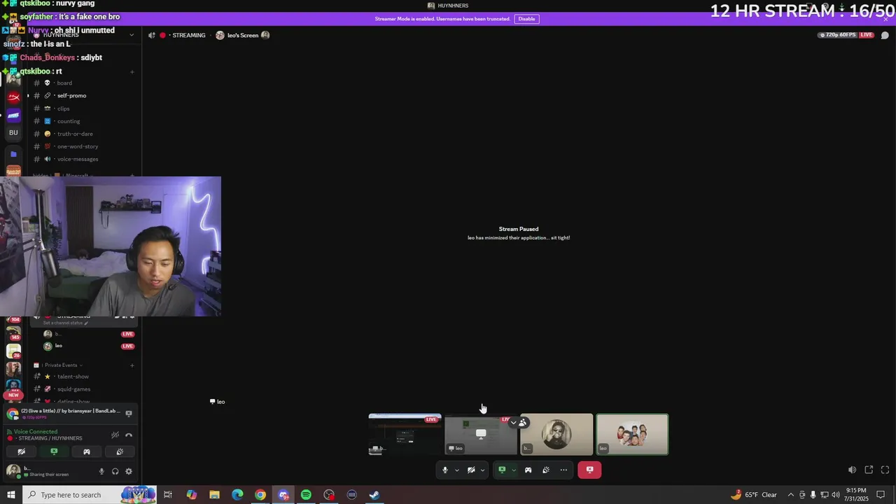Open the weather widget showing 65°F Clear

[754, 495]
